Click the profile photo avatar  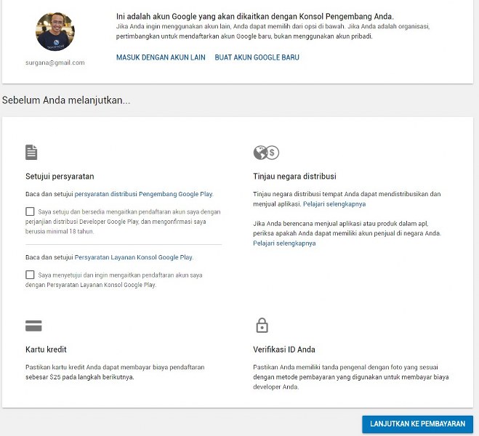tap(55, 32)
